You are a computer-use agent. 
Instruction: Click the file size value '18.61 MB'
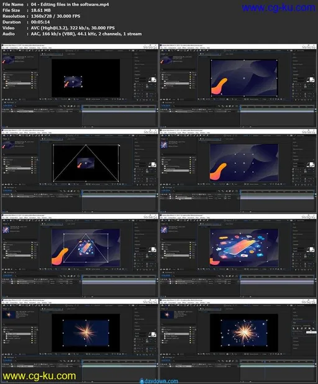pos(40,11)
